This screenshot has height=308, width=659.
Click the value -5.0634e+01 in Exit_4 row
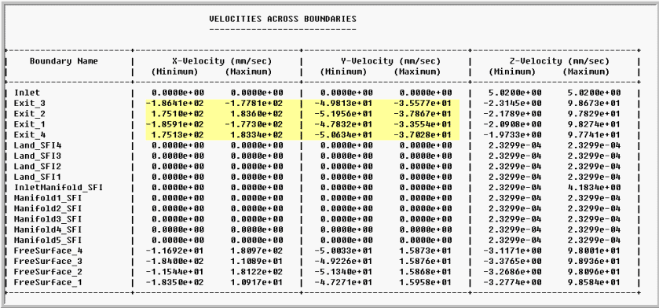[x=344, y=135]
